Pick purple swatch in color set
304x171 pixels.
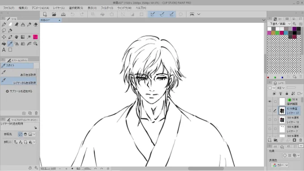click(295, 29)
